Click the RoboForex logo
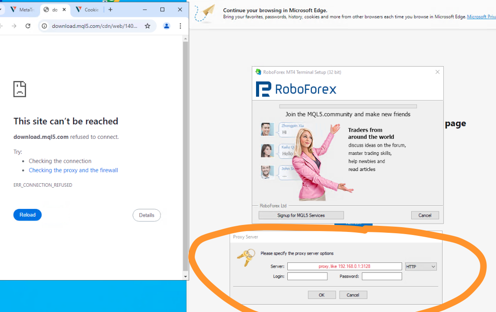The width and height of the screenshot is (496, 312). (x=296, y=89)
